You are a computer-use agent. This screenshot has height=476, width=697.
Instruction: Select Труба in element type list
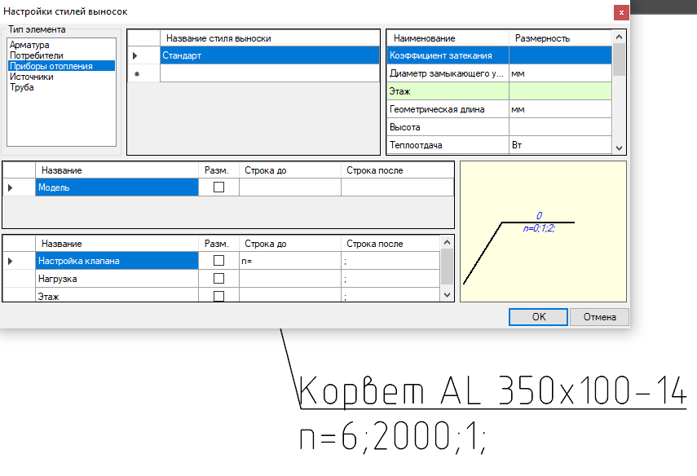pyautogui.click(x=22, y=87)
